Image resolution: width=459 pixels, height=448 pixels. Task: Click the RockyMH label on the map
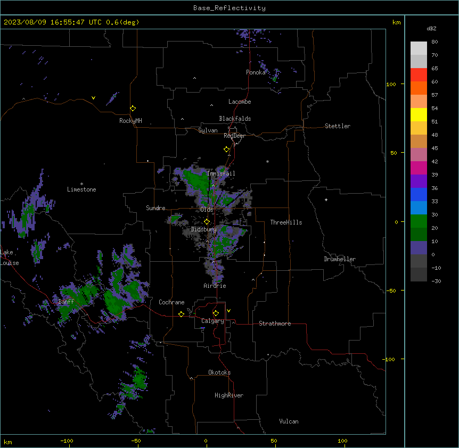pos(130,121)
